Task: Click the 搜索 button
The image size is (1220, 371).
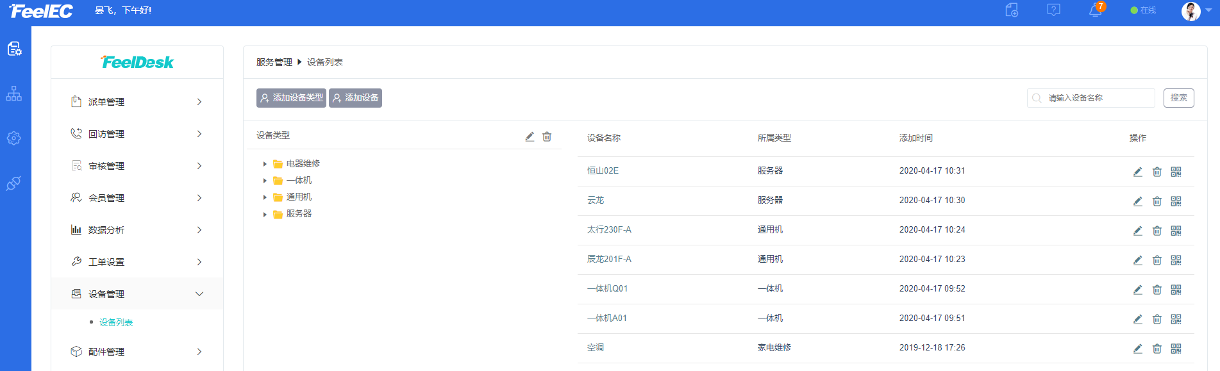Action: click(1179, 98)
